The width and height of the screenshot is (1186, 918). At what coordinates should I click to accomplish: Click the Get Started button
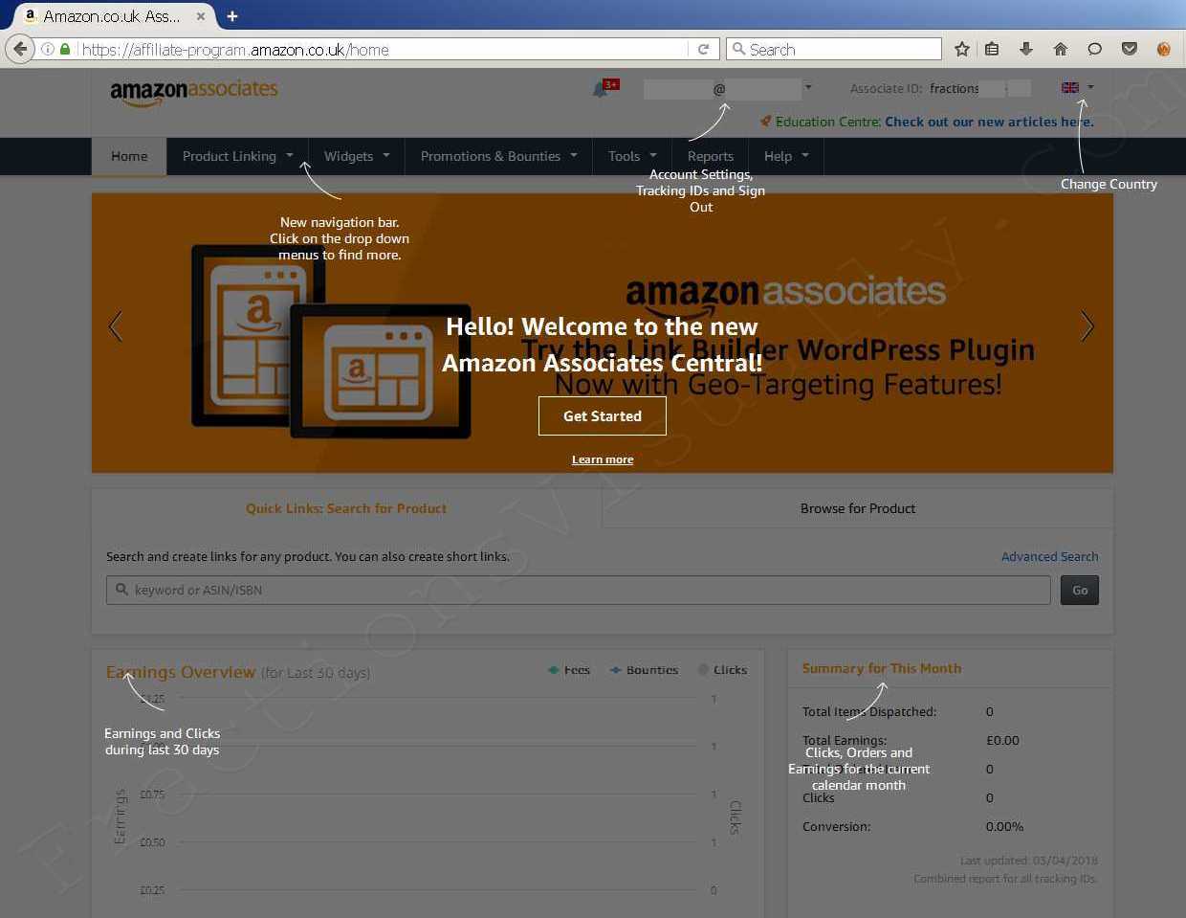603,416
